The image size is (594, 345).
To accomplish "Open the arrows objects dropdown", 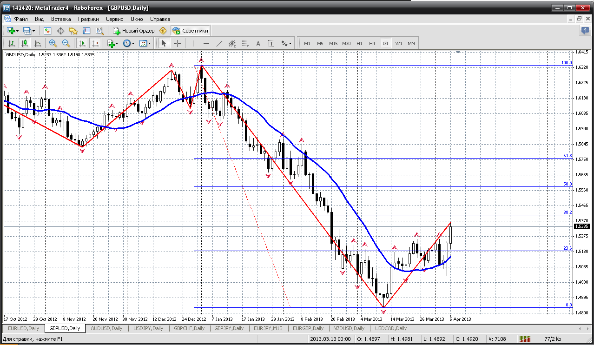I will [x=286, y=43].
